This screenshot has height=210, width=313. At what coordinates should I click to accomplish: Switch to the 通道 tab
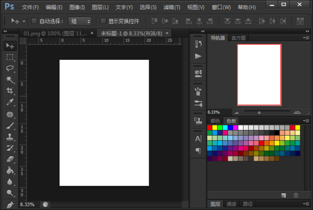tap(231, 204)
